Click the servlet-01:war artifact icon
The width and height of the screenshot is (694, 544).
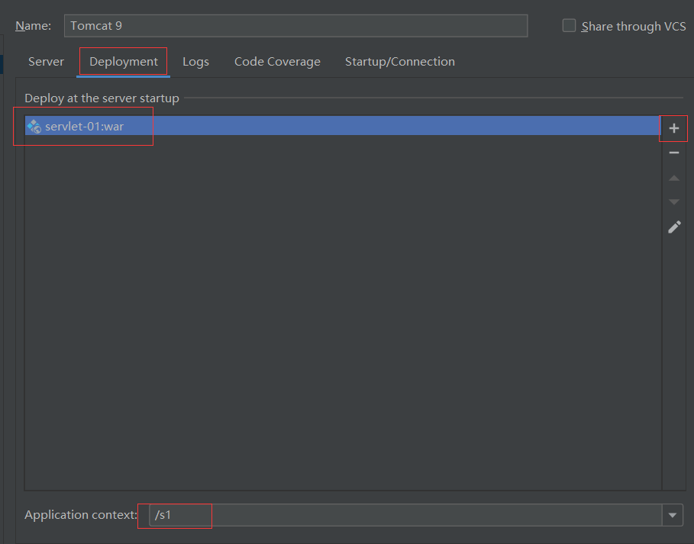pos(34,127)
